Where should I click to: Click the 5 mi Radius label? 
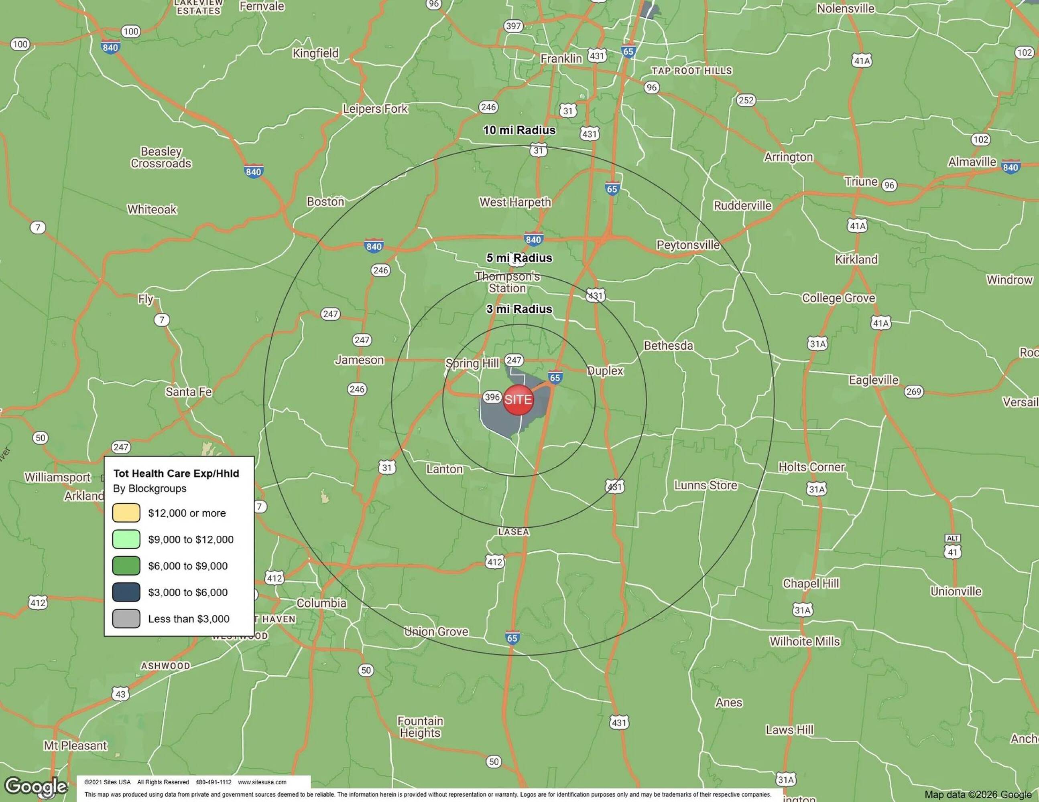pyautogui.click(x=519, y=258)
